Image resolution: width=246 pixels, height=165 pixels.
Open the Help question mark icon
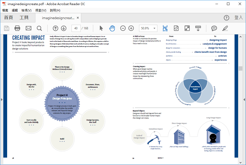[x=226, y=18]
